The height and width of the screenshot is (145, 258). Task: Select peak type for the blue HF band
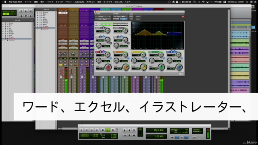(172, 52)
